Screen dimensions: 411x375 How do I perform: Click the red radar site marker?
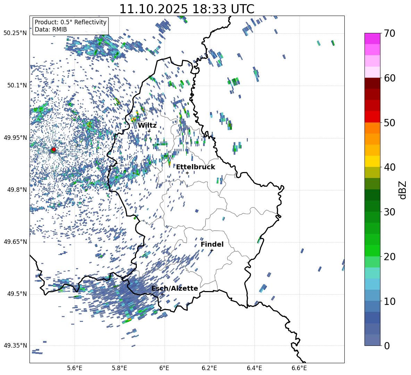pos(53,150)
